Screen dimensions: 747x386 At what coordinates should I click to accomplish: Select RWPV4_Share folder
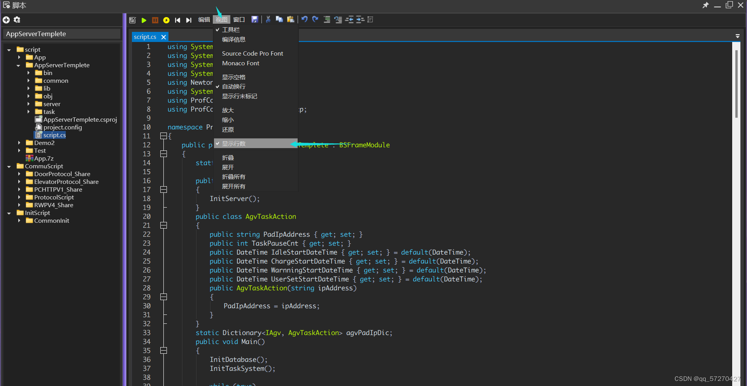tap(49, 205)
